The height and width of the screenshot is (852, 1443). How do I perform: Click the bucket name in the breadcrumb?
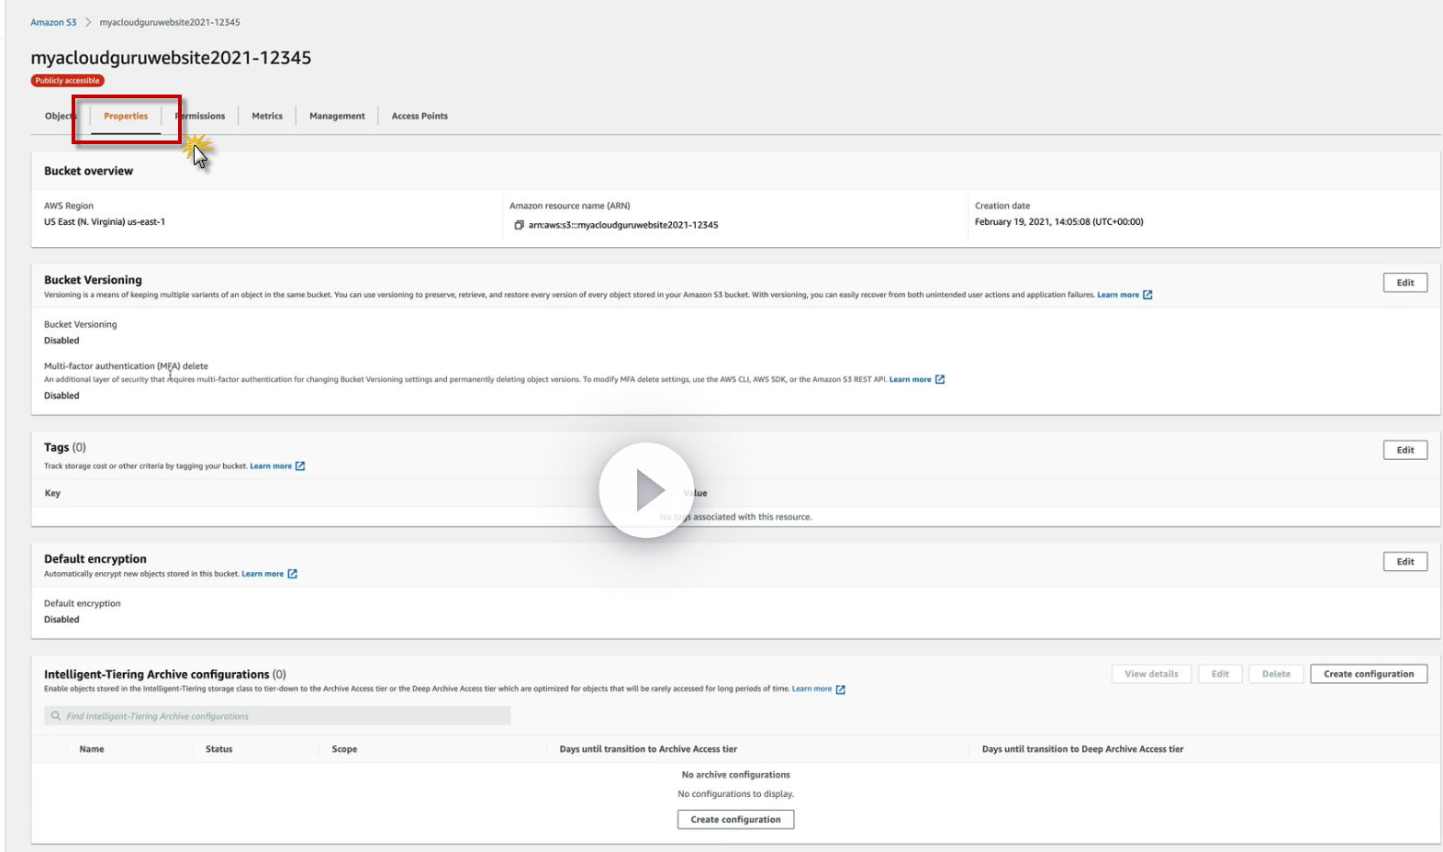[170, 22]
